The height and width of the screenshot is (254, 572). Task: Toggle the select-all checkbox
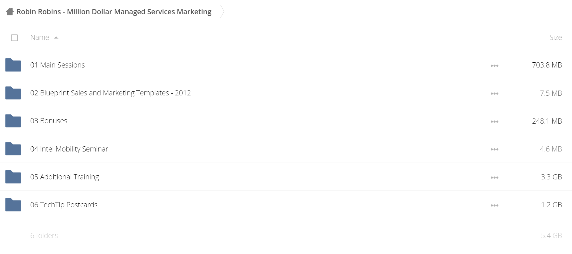coord(14,38)
